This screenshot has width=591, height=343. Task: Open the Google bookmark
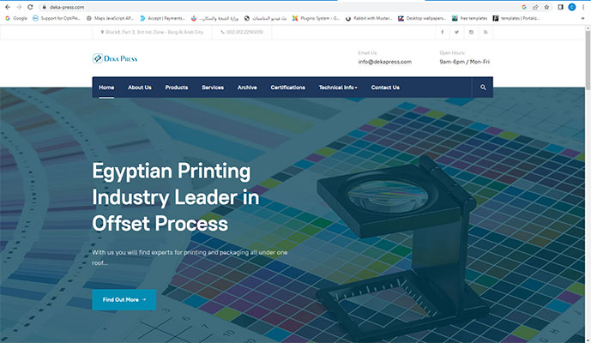pyautogui.click(x=16, y=18)
